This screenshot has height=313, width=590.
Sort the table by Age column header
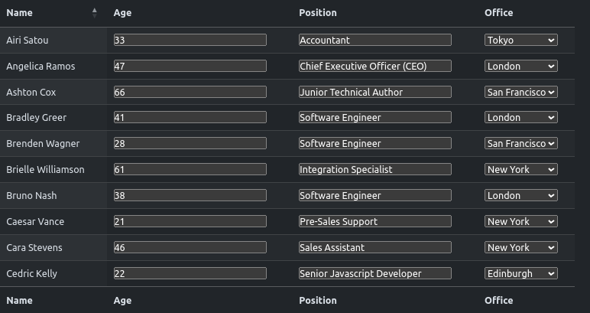(x=122, y=13)
